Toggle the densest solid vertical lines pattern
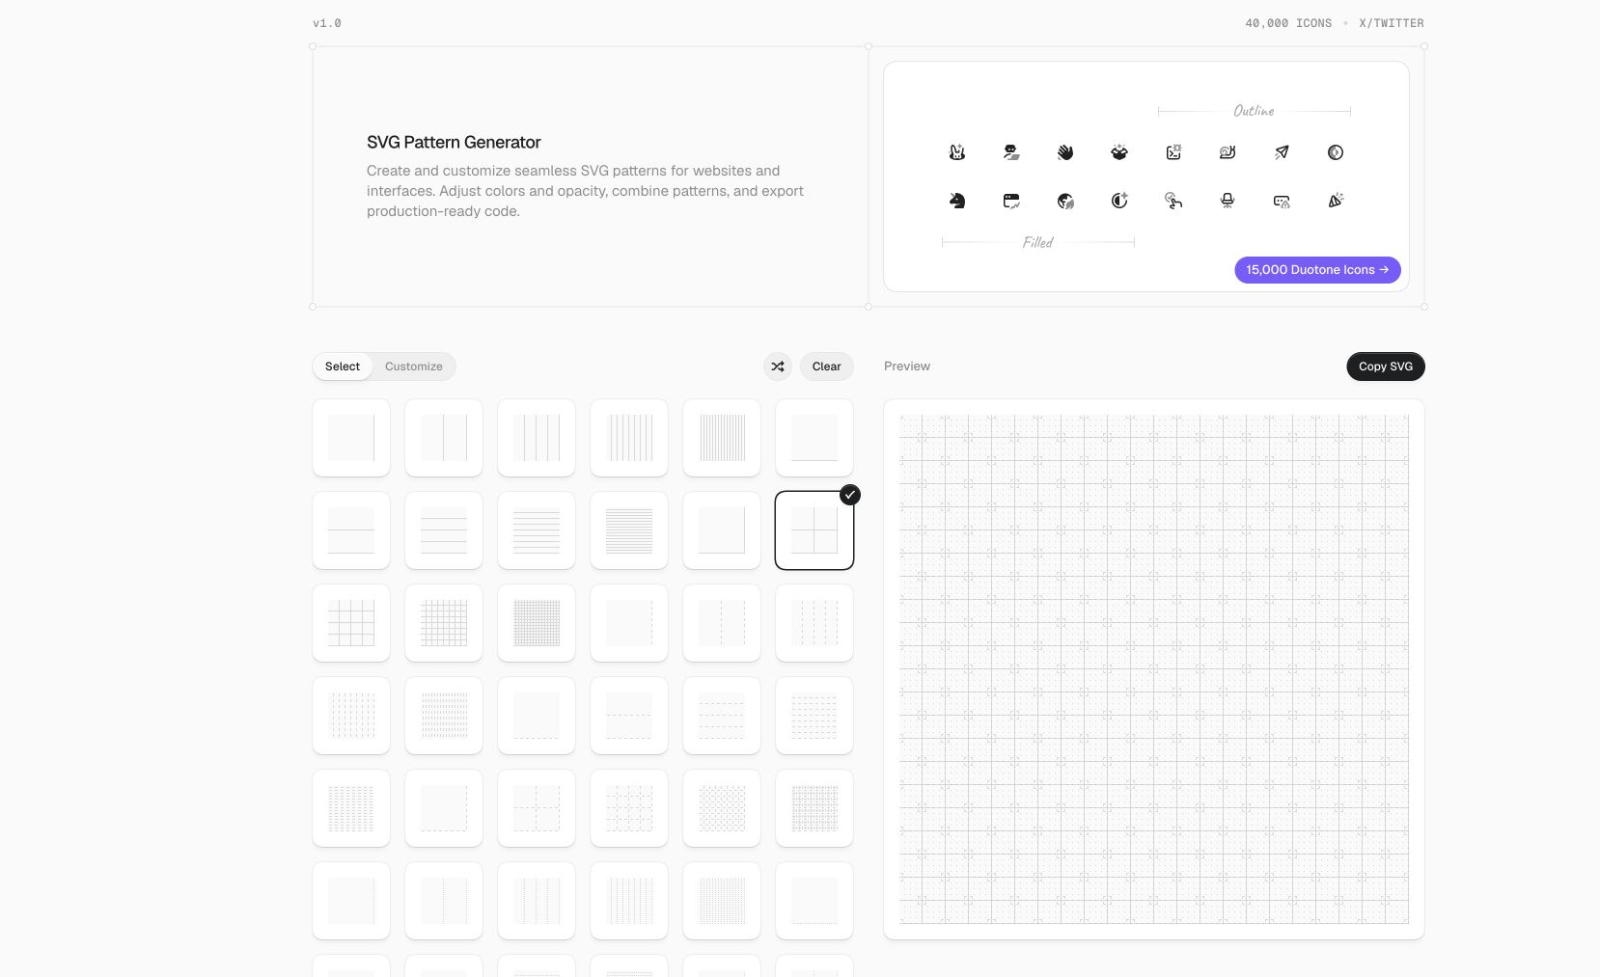The height and width of the screenshot is (977, 1600). coord(722,438)
